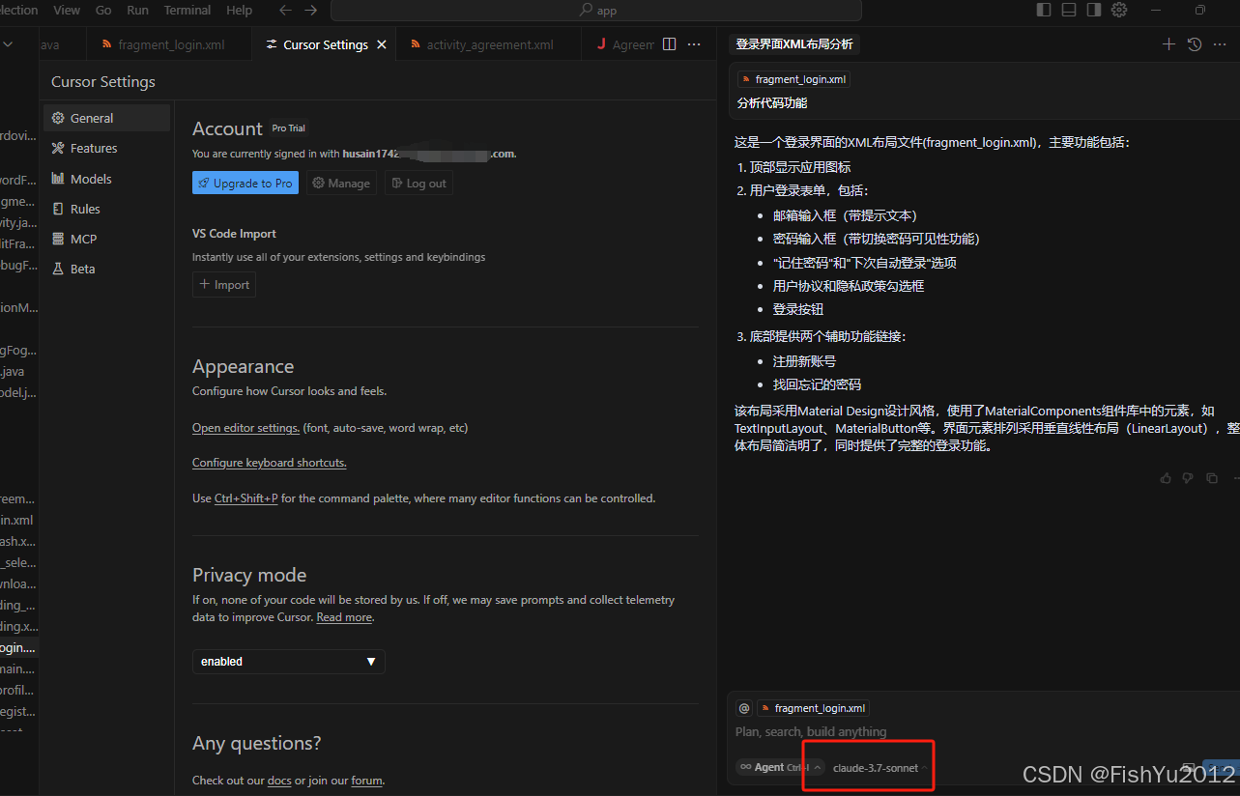Open the title bar settings gear
The image size is (1240, 796).
pyautogui.click(x=1119, y=10)
